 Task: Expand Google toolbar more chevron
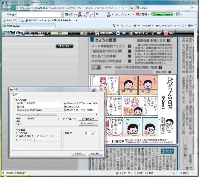tap(97, 14)
